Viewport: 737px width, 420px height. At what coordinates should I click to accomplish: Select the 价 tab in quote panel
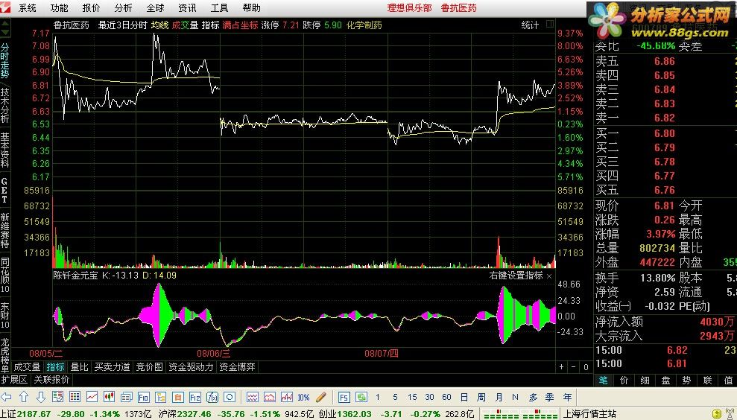point(624,381)
